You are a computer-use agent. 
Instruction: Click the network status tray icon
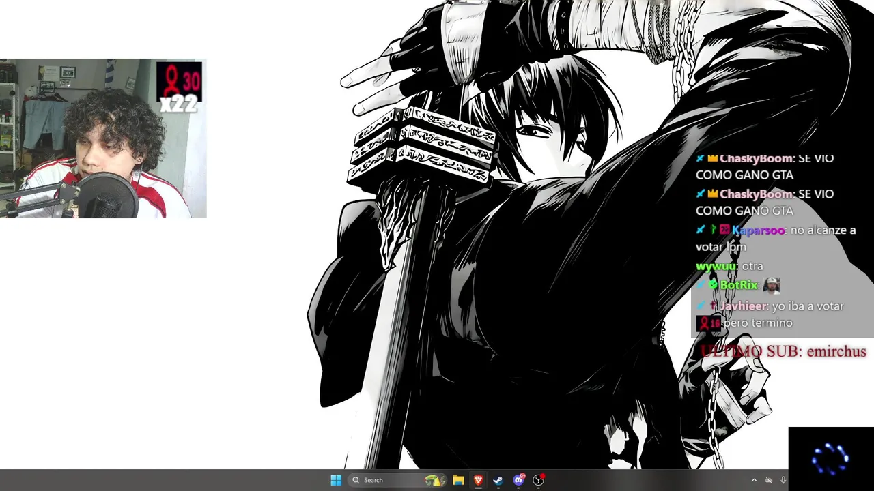click(x=769, y=480)
